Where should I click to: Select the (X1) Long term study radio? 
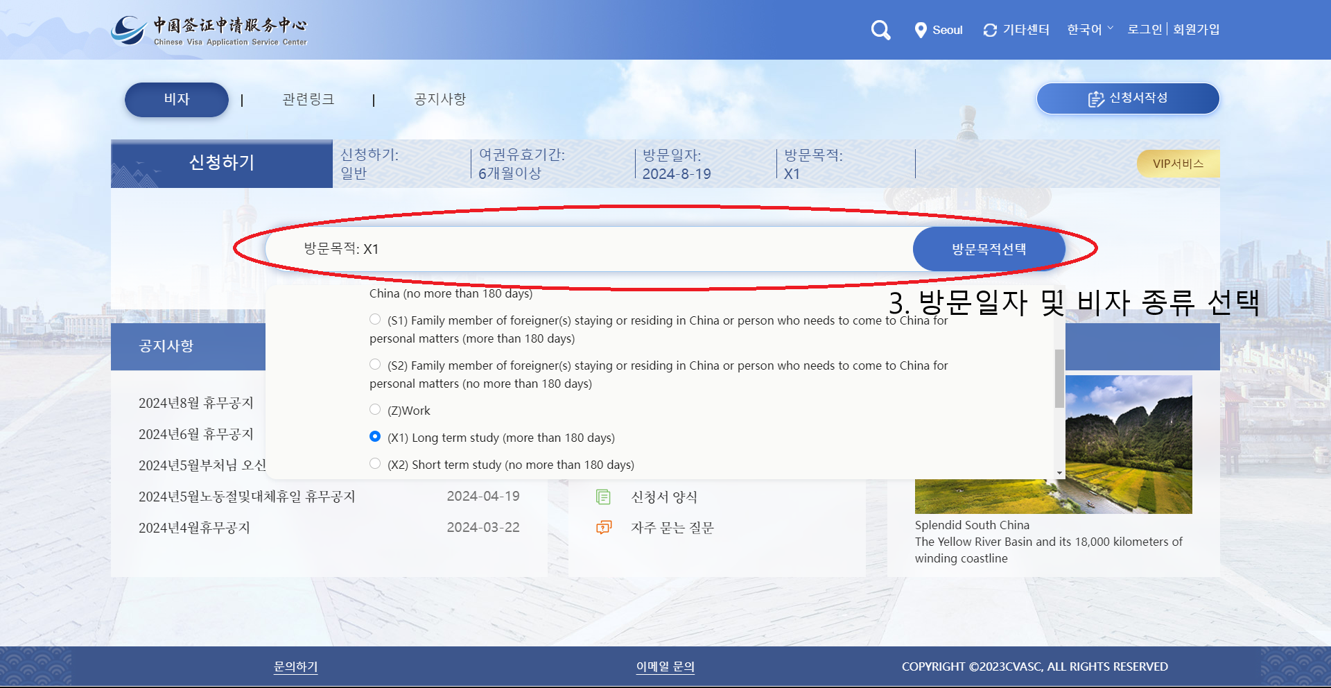[375, 436]
